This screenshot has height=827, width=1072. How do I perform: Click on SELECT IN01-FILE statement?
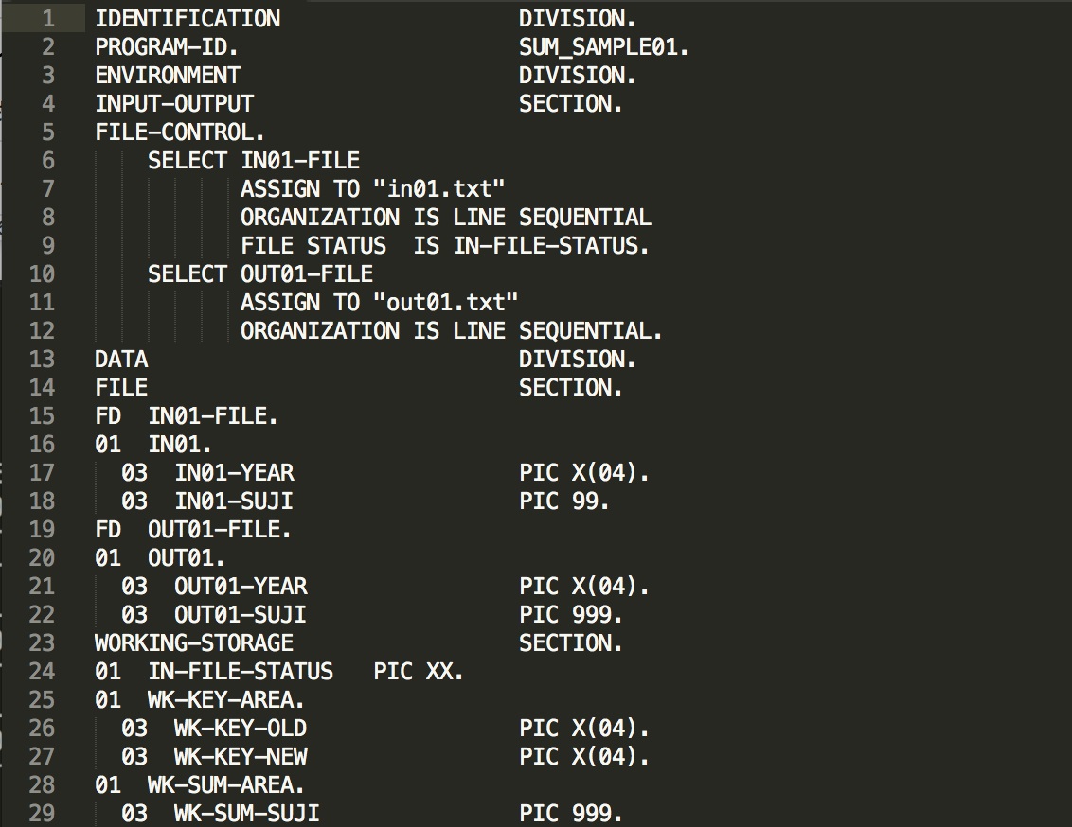tap(254, 161)
